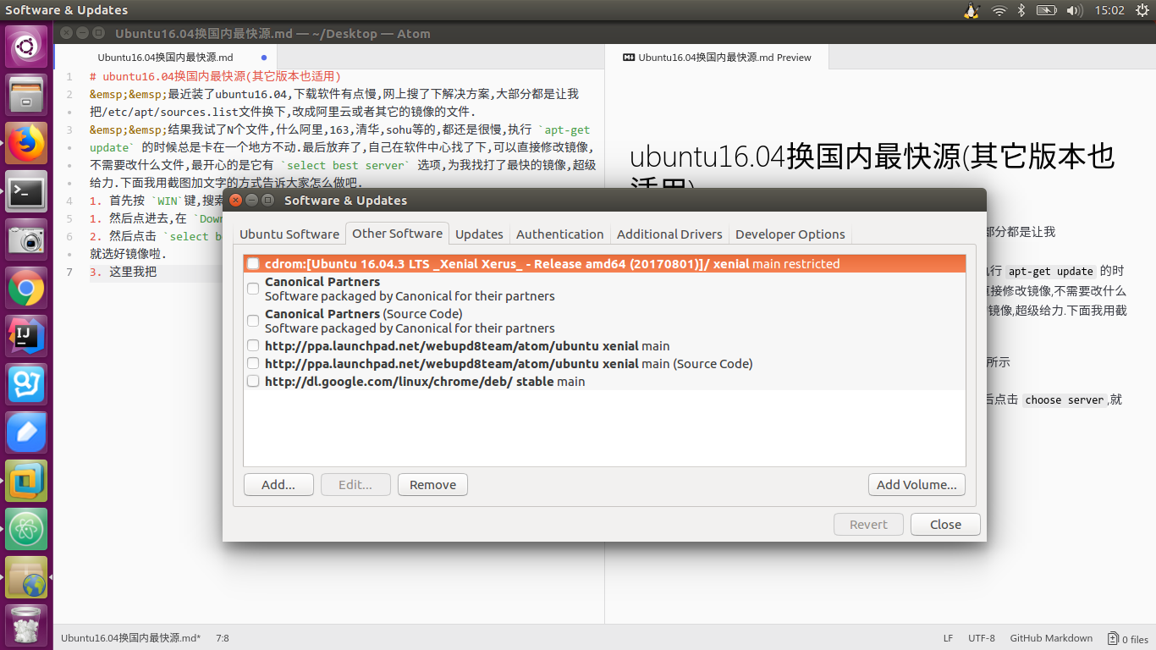
Task: Click the large heading in Atom's preview pane
Action: point(872,173)
